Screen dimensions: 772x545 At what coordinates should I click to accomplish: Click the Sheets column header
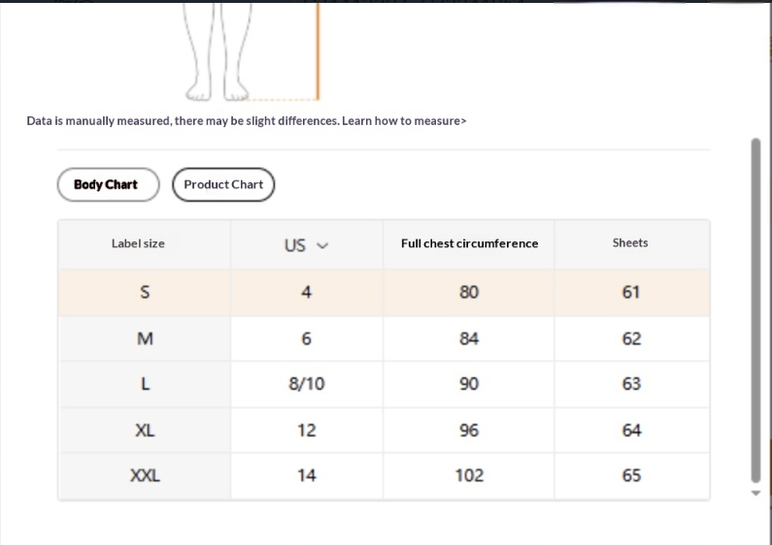tap(630, 242)
